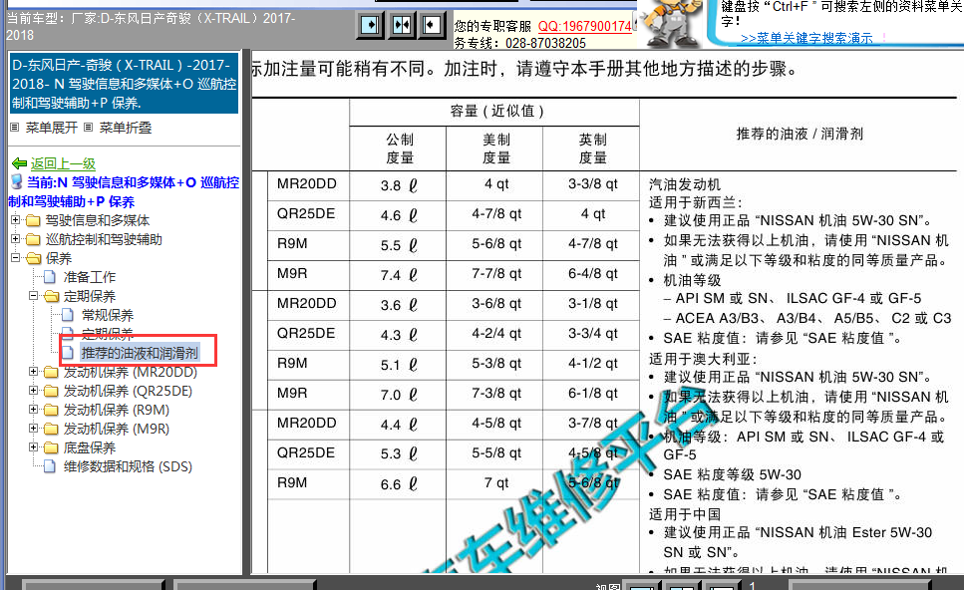Click the 4-7/8 qt cell in QR25DE row
This screenshot has width=964, height=590.
point(496,214)
